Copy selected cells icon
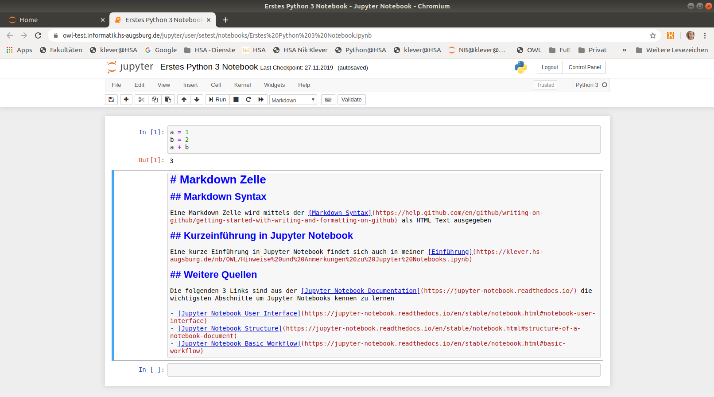The width and height of the screenshot is (714, 397). click(155, 100)
